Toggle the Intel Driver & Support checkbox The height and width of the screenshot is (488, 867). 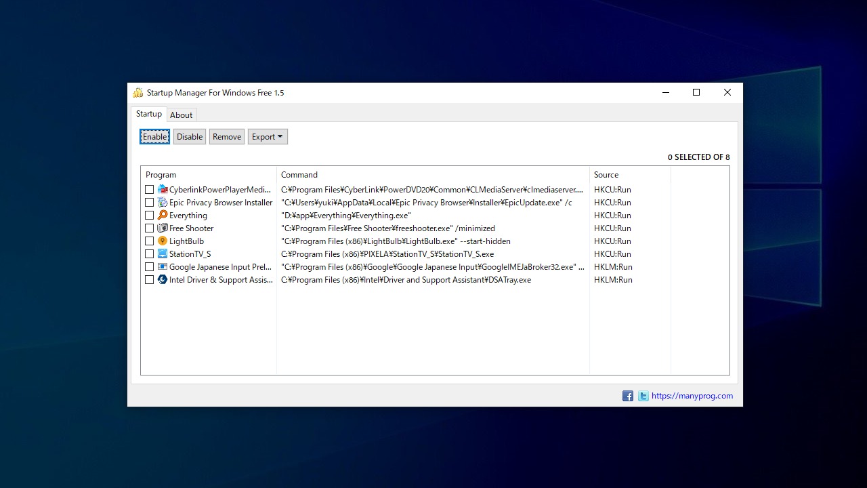[x=150, y=280]
